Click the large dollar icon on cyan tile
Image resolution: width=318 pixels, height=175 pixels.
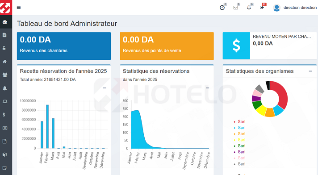[x=236, y=46]
